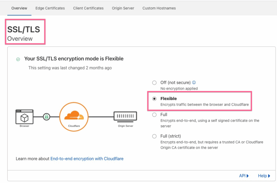Open the Custom Hostnames tab

pos(159,8)
